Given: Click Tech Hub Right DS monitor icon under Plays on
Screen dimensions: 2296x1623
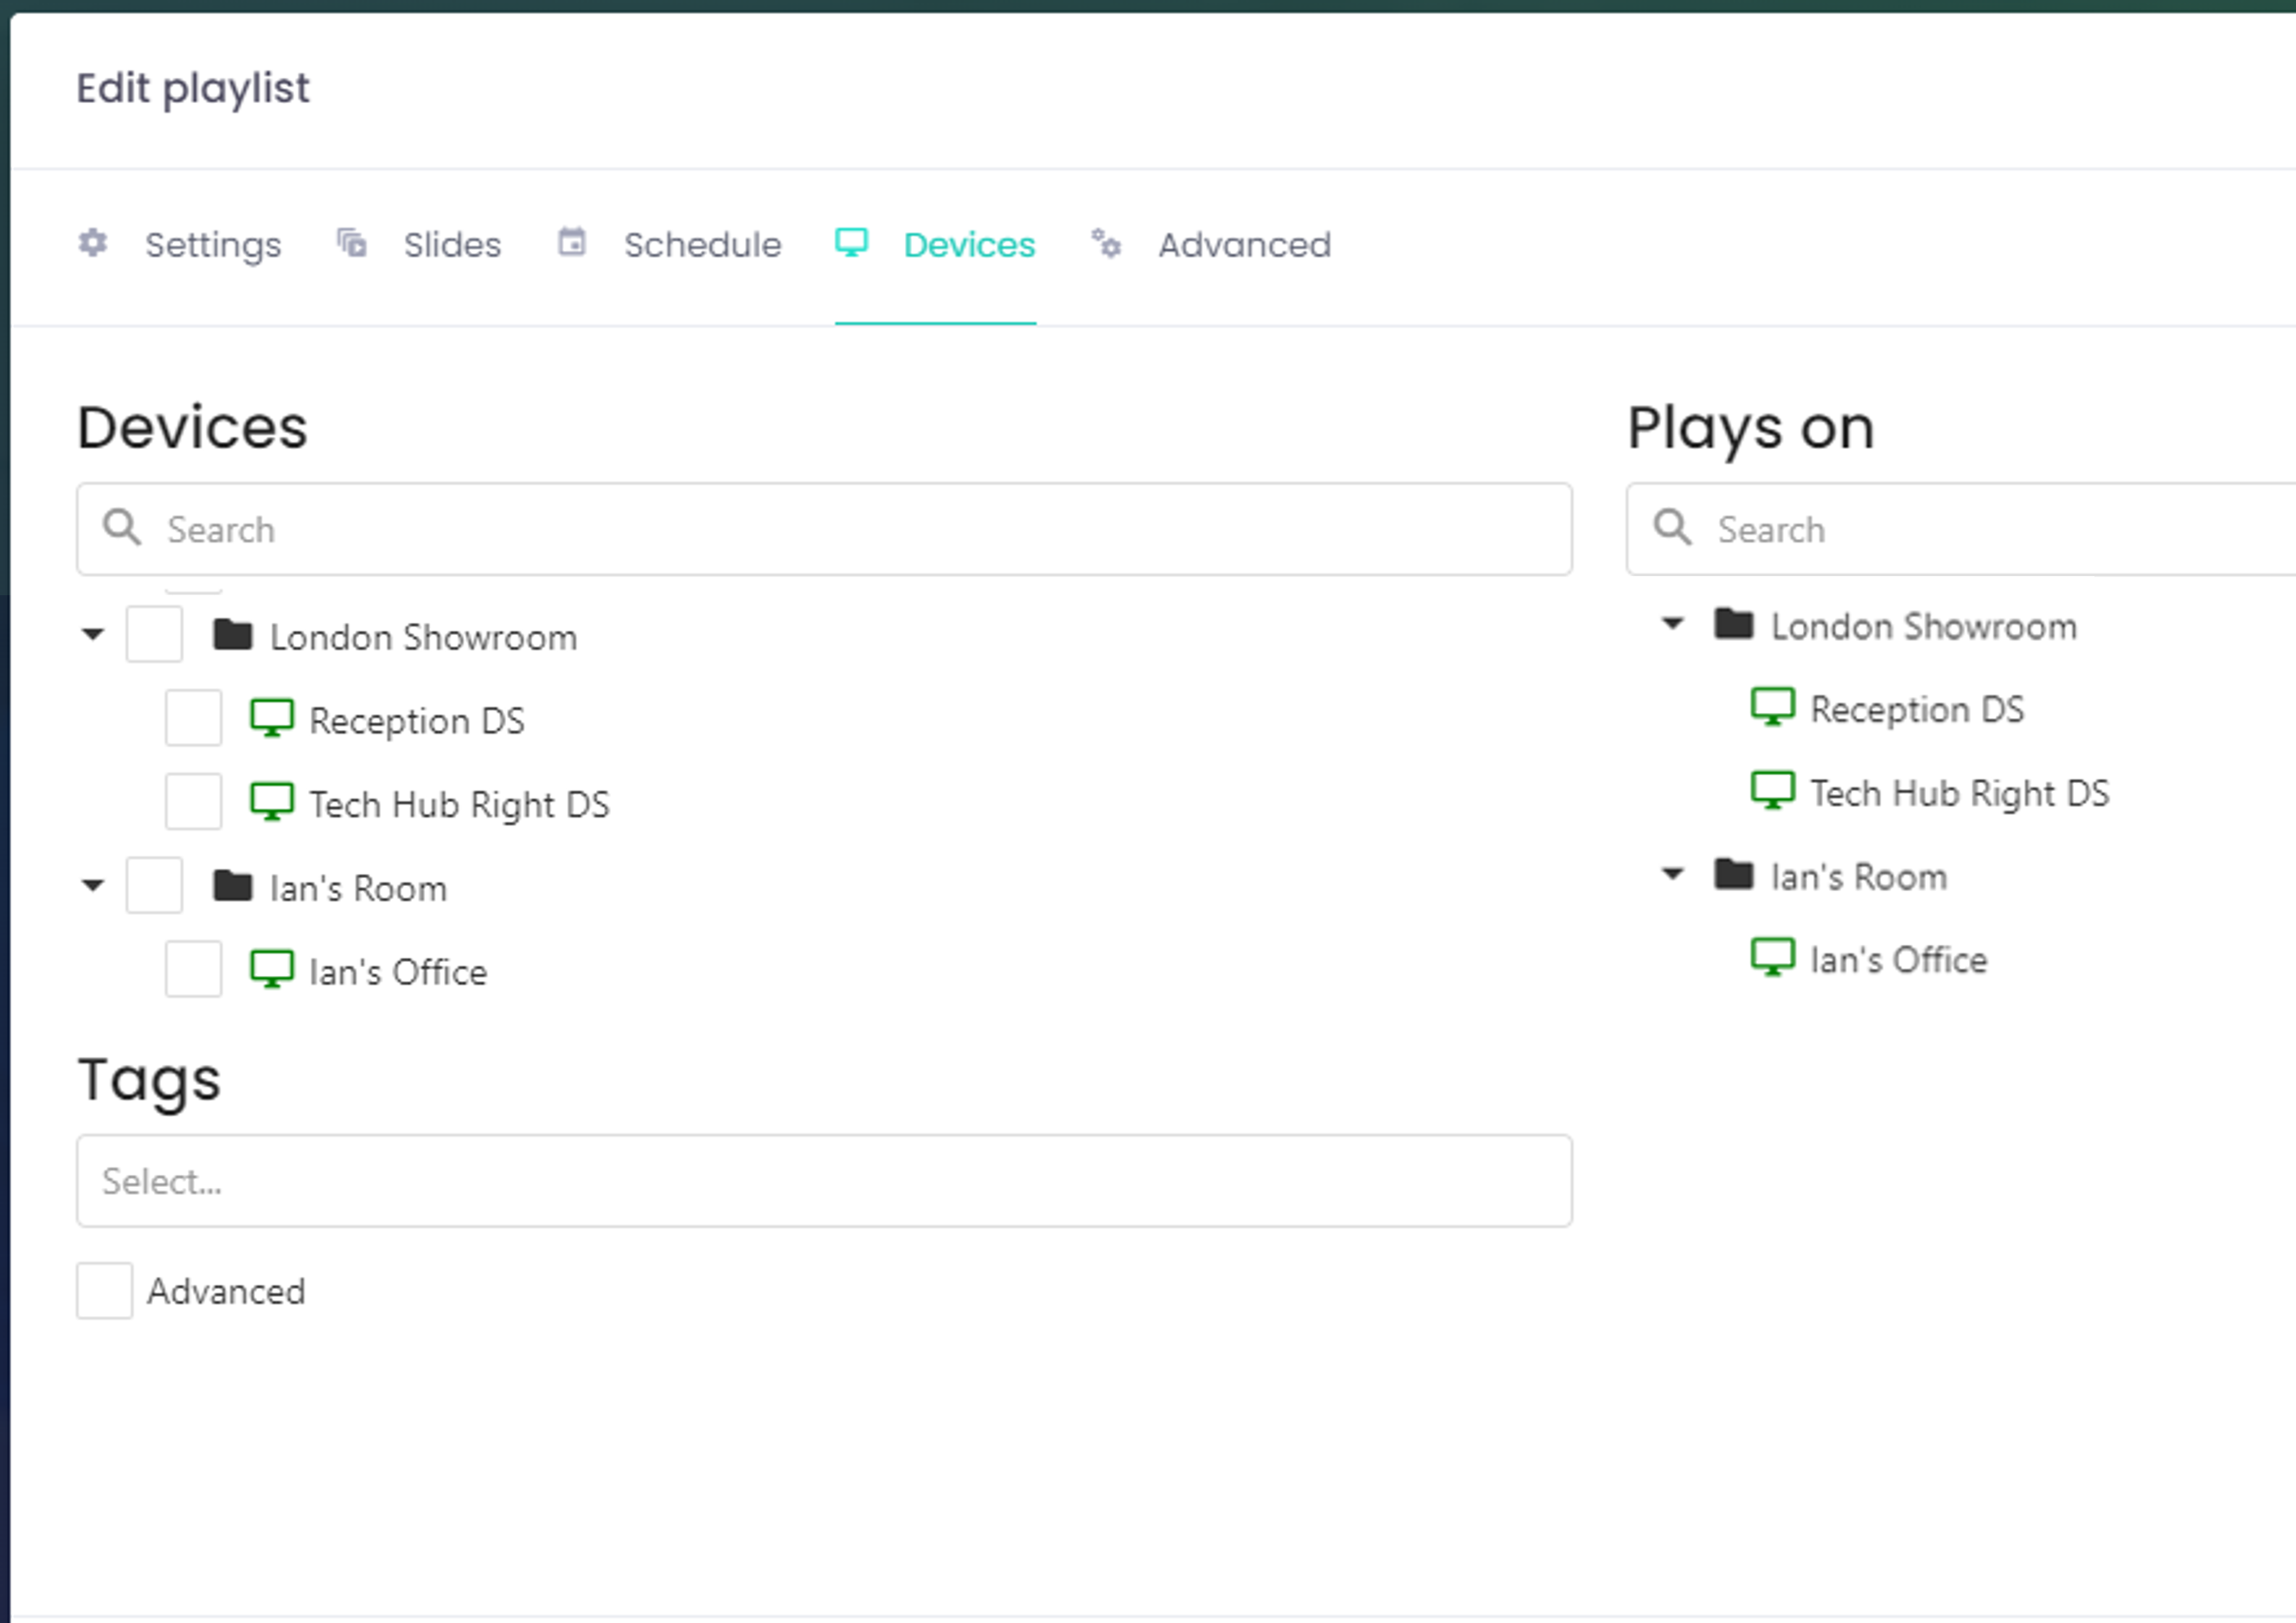Looking at the screenshot, I should (1773, 791).
